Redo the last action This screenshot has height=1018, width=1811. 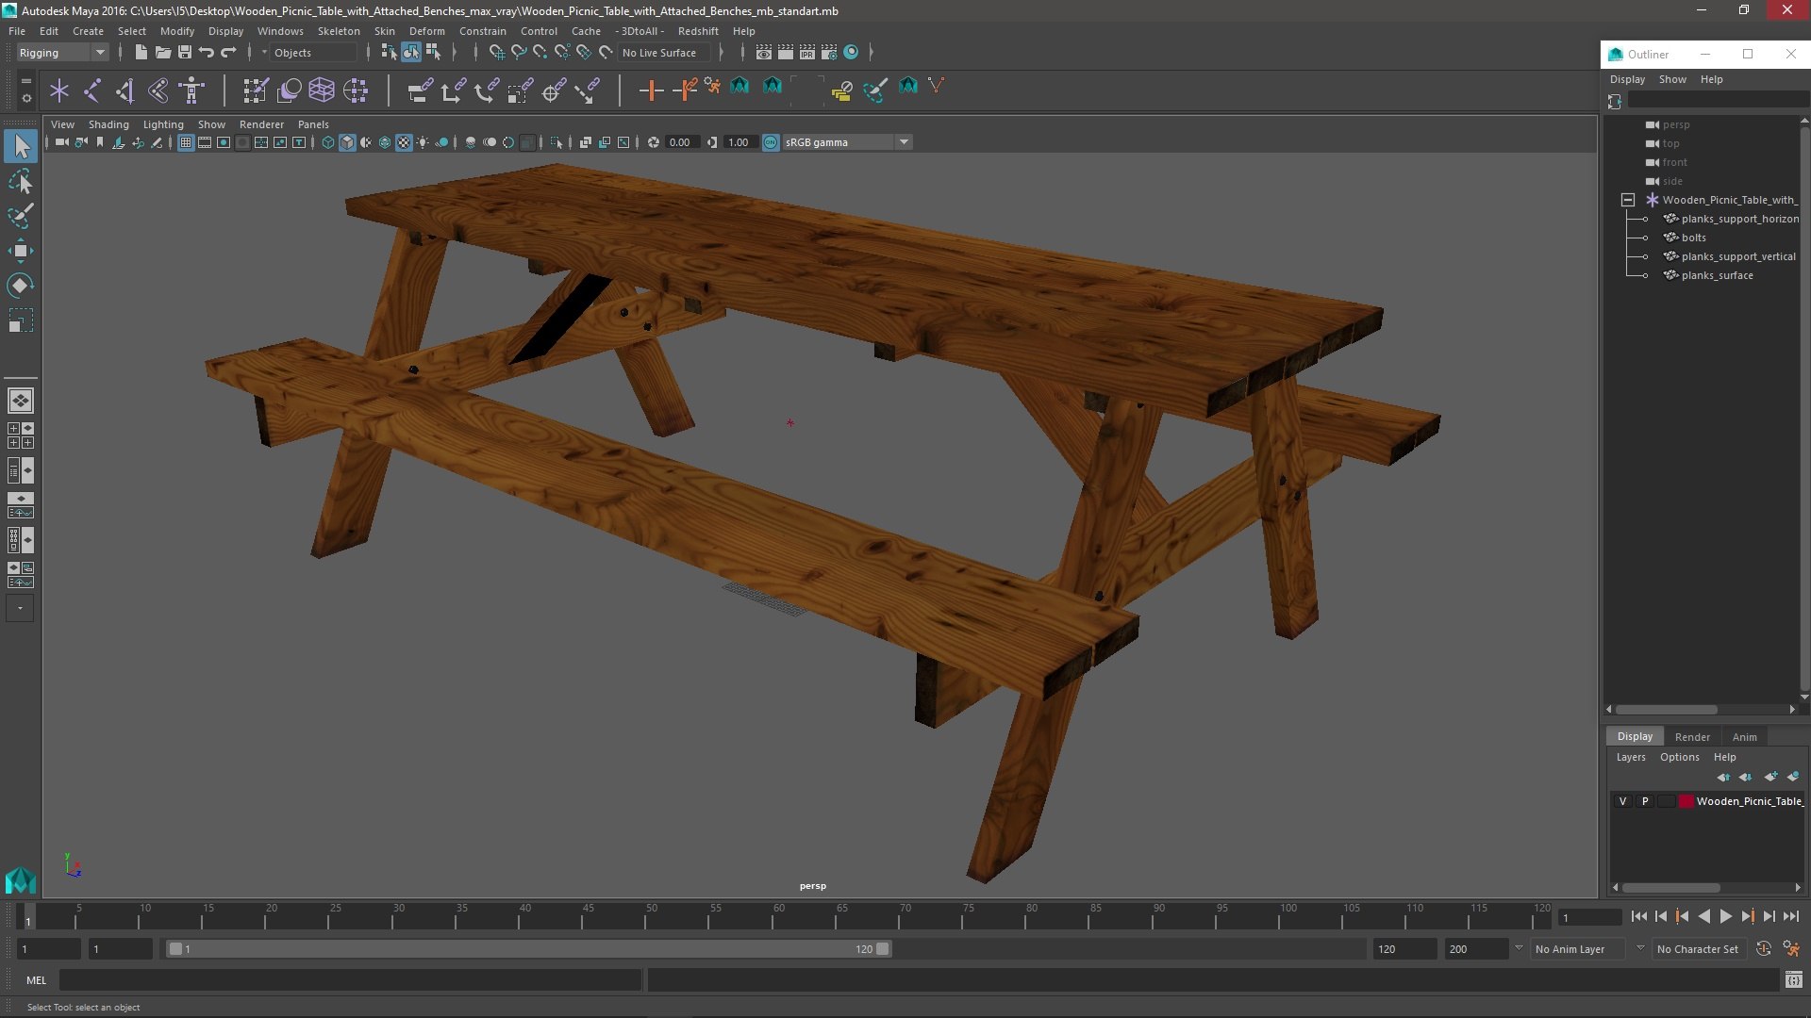[x=228, y=53]
